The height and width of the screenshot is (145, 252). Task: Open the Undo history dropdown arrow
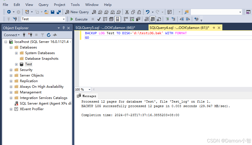tap(153, 12)
